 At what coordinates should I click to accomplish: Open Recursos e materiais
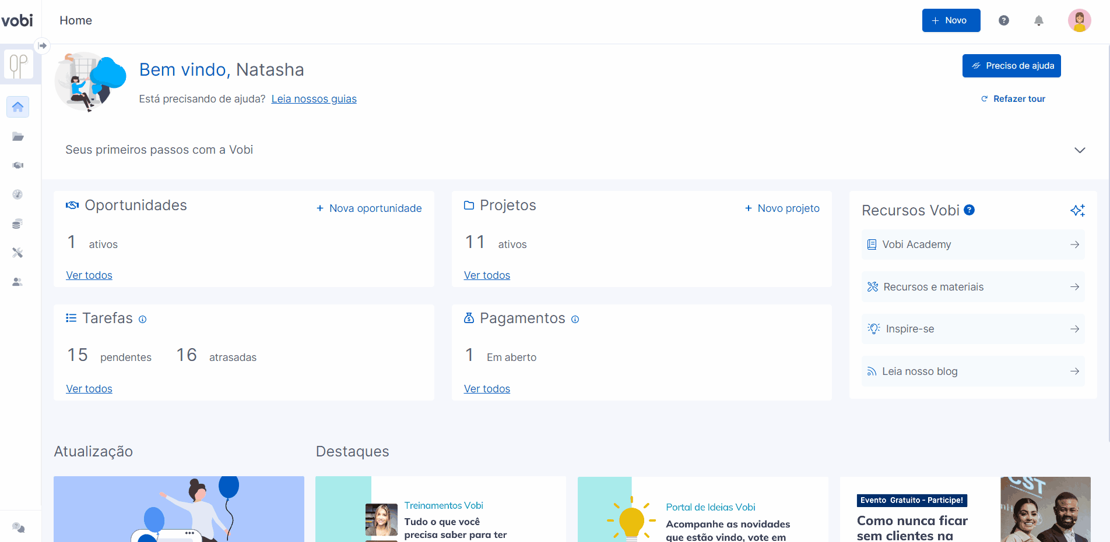973,287
